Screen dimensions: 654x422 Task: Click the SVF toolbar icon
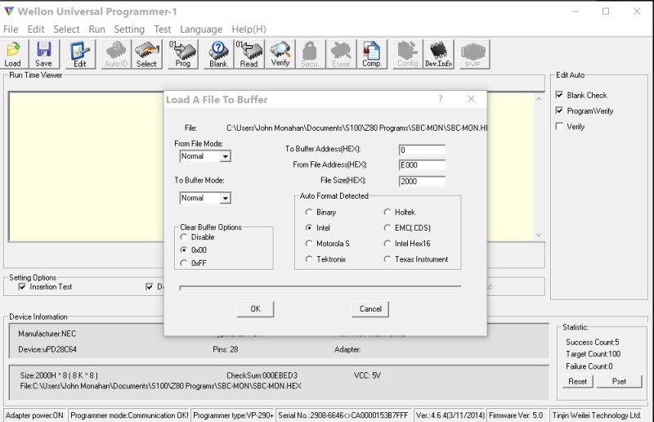point(473,54)
